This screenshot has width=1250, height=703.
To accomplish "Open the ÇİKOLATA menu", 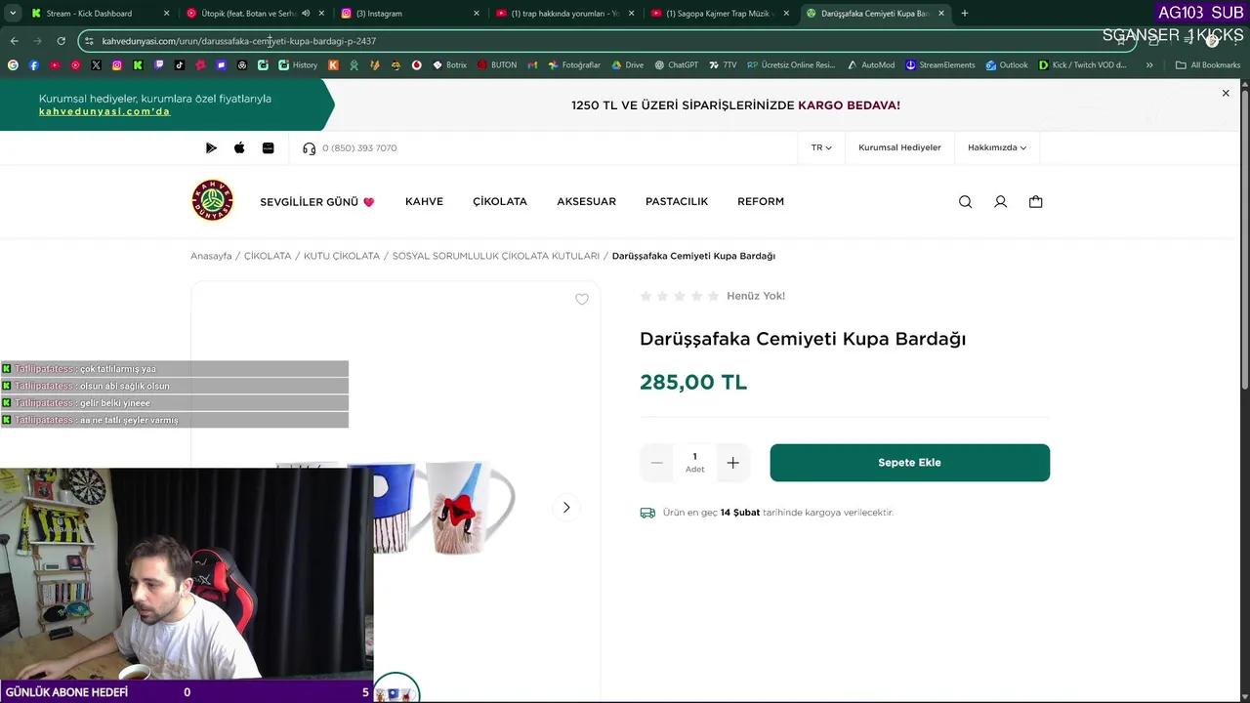I will pos(500,201).
